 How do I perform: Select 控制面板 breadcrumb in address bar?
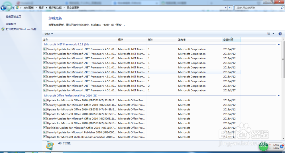click(28, 8)
